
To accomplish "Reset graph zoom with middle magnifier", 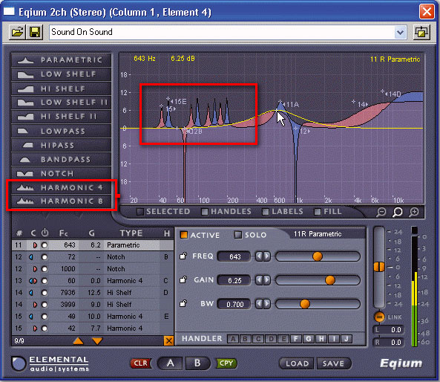I will [398, 213].
